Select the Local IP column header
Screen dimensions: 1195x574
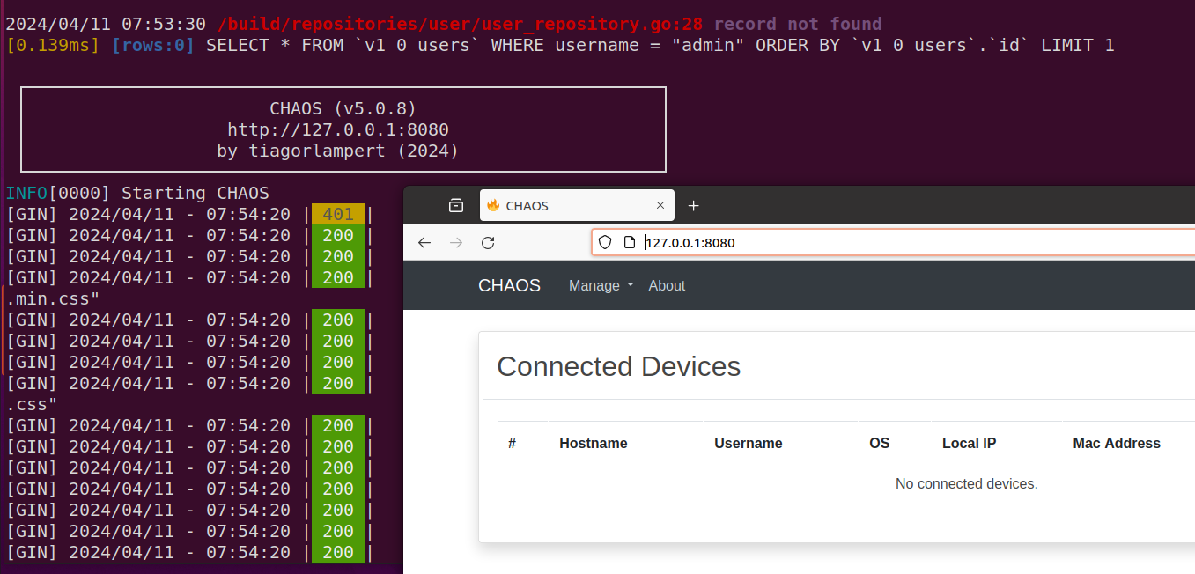coord(969,444)
